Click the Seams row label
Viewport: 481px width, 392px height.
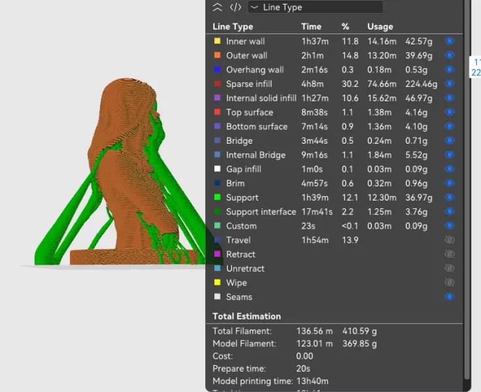click(239, 297)
